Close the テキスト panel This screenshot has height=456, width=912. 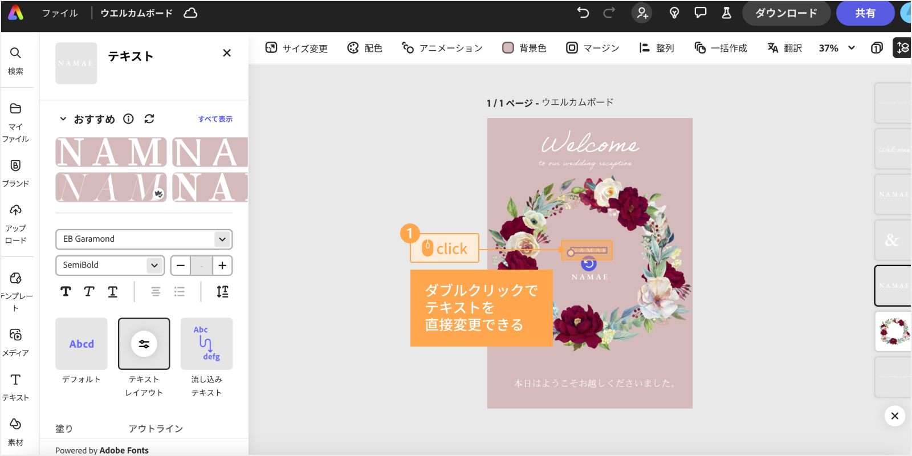click(x=227, y=53)
